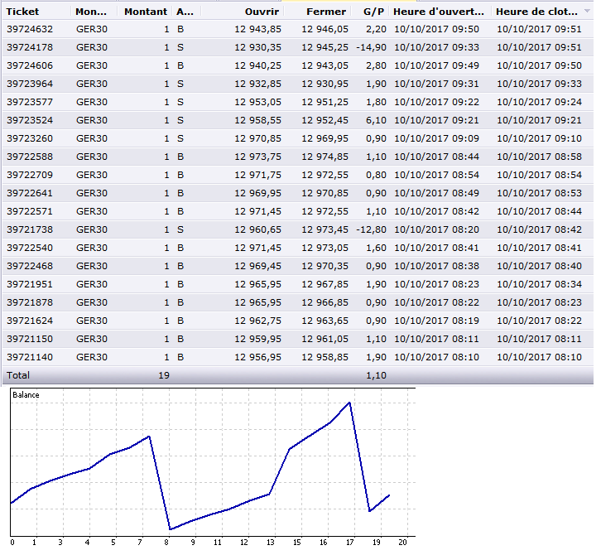
Task: Sort by the Ticket column header
Action: [x=25, y=12]
